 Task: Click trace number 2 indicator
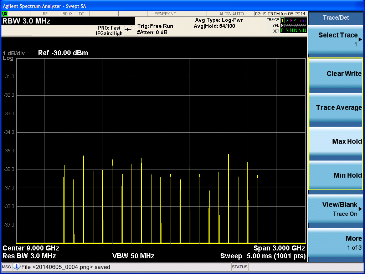287,20
